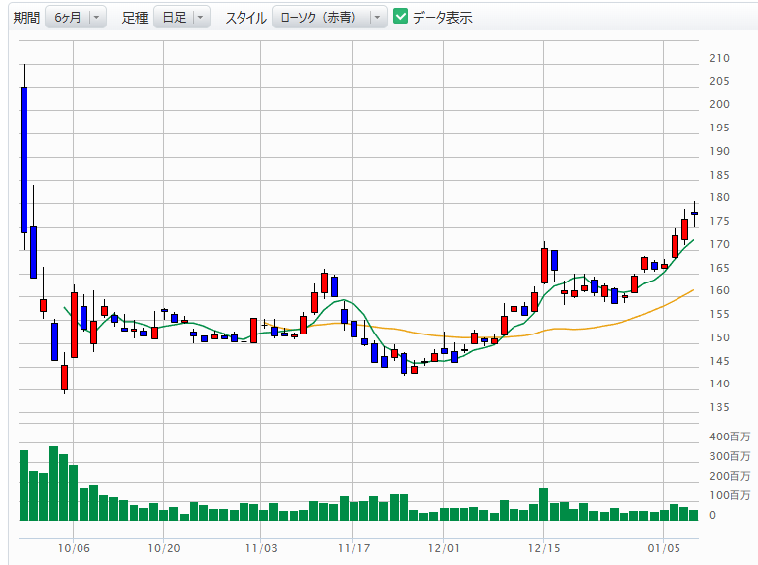Click the tall blue candle at chart start
The width and height of the screenshot is (758, 565).
(24, 159)
